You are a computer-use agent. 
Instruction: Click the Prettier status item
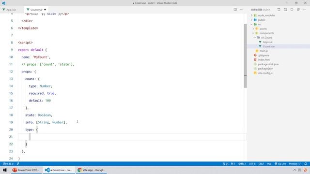[295, 164]
